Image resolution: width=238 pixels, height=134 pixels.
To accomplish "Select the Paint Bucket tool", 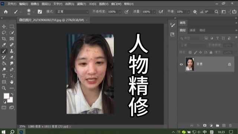I will (x=4, y=63).
